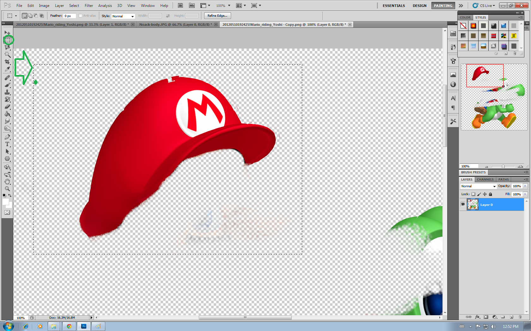Select the Path Selection tool
The width and height of the screenshot is (531, 331).
7,151
